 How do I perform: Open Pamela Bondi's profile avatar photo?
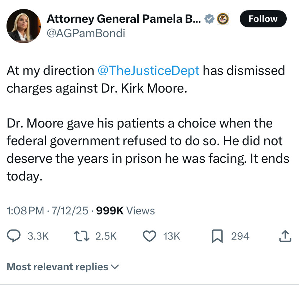(x=23, y=26)
